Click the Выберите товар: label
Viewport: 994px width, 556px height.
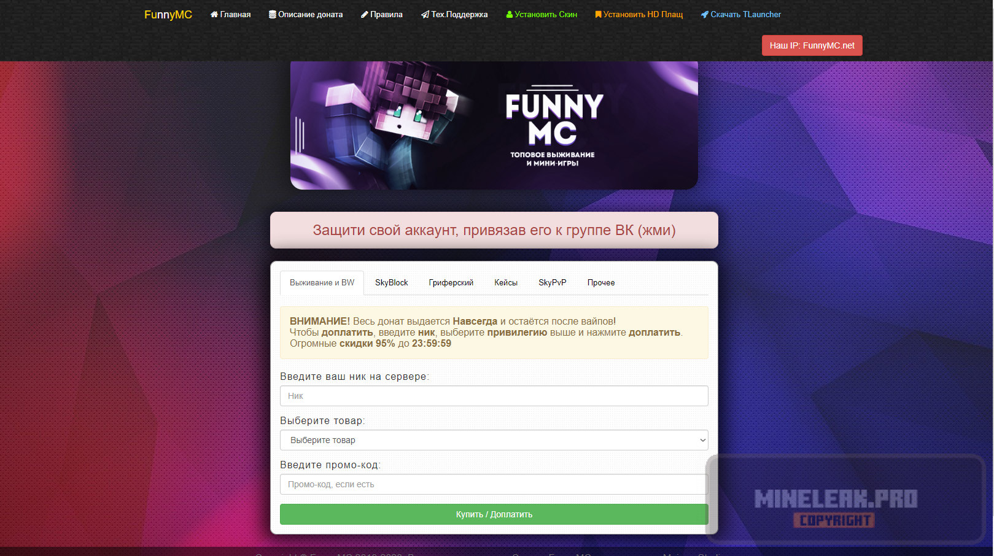click(x=322, y=420)
